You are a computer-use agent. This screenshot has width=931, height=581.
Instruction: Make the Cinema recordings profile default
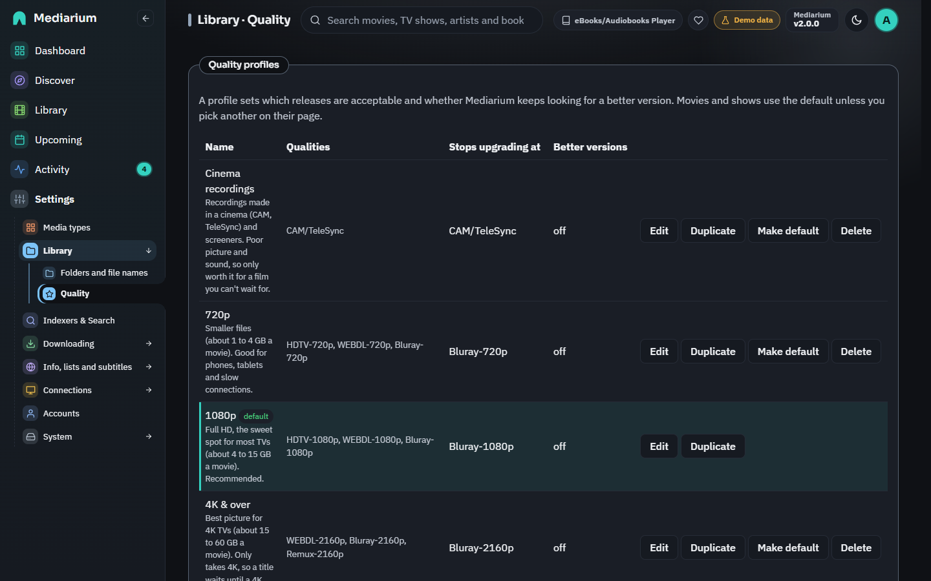(x=788, y=230)
